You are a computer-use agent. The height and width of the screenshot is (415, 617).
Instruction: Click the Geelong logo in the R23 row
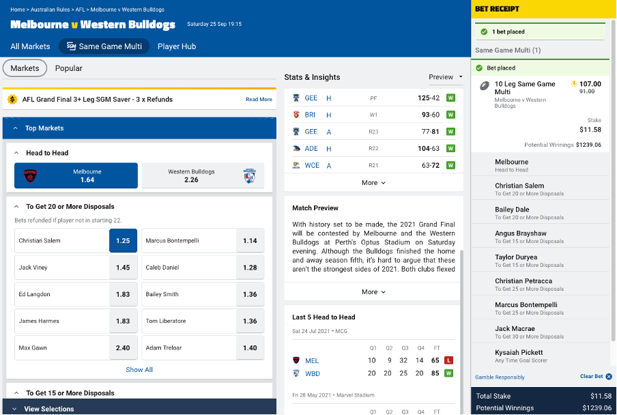tap(296, 132)
